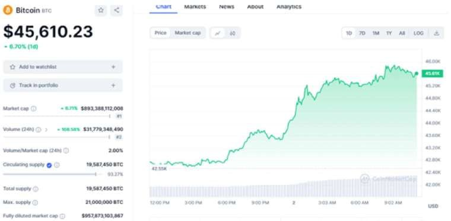Screen dimensions: 451x221
Task: Select the 1M time range
Action: point(376,33)
